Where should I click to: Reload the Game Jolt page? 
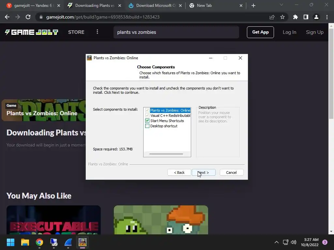(28, 17)
